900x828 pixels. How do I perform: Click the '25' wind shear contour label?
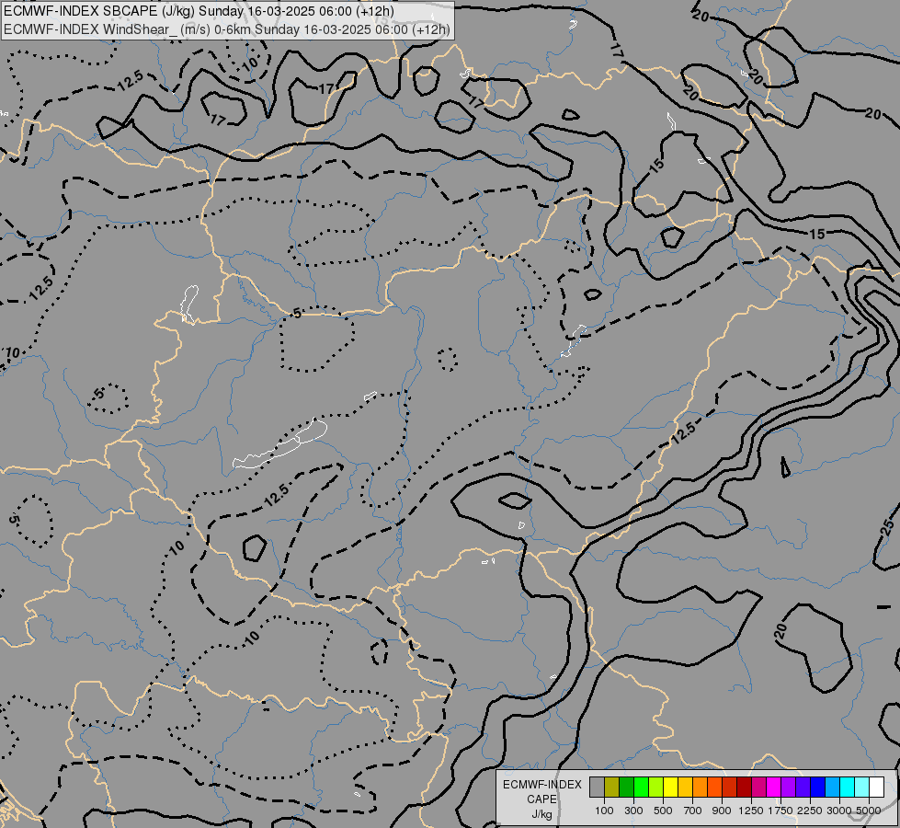point(887,525)
